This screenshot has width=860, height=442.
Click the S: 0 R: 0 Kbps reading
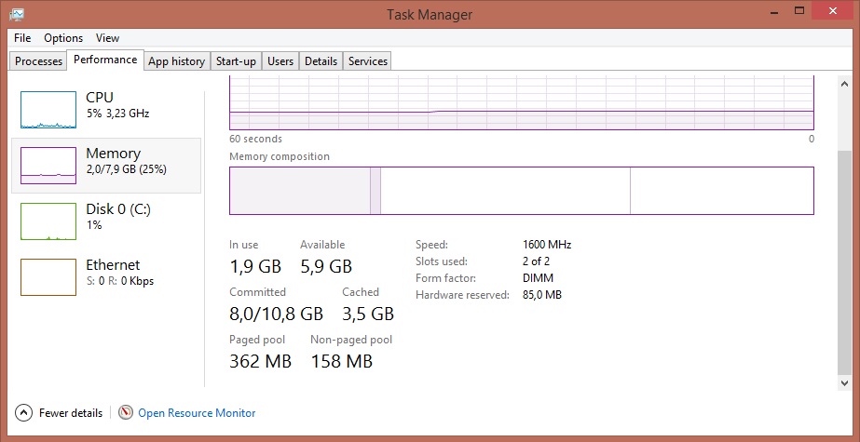[119, 282]
